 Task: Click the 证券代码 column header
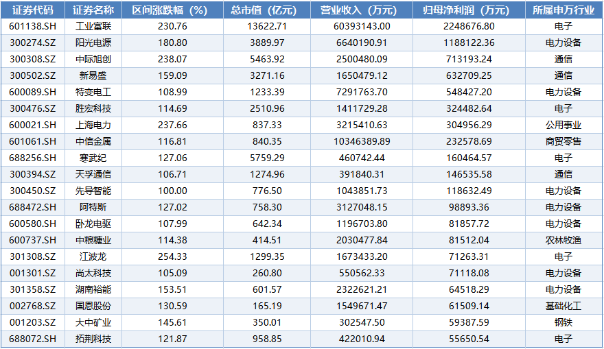tap(33, 10)
